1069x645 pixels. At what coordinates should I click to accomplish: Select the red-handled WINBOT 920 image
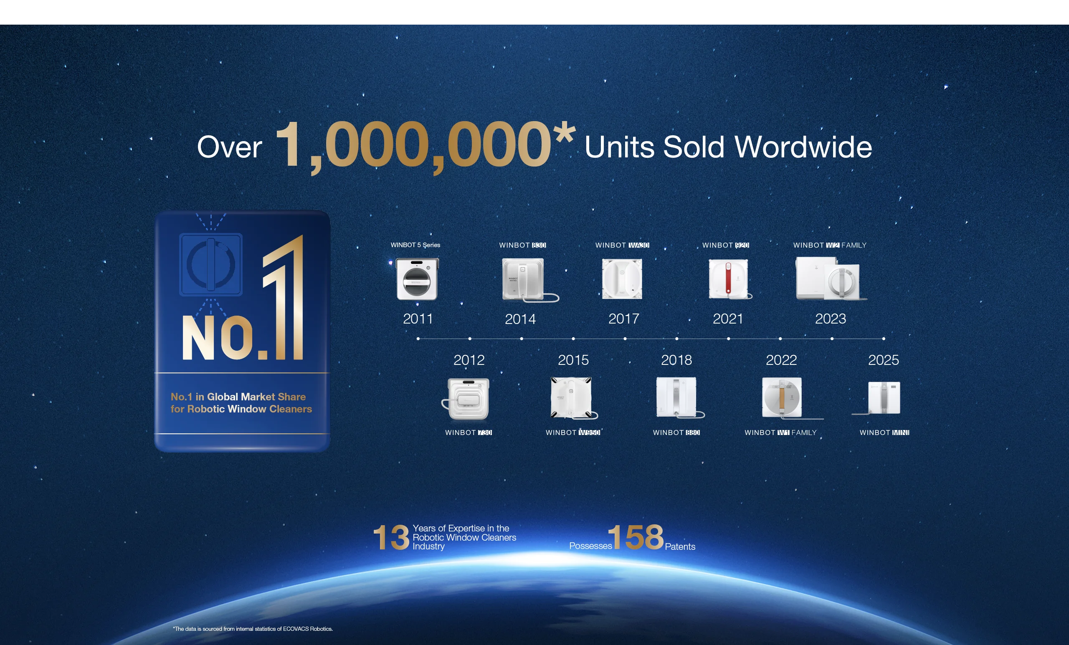[728, 279]
